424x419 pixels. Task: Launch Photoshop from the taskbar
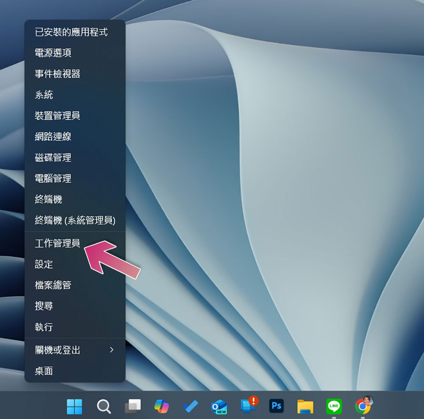(x=276, y=406)
